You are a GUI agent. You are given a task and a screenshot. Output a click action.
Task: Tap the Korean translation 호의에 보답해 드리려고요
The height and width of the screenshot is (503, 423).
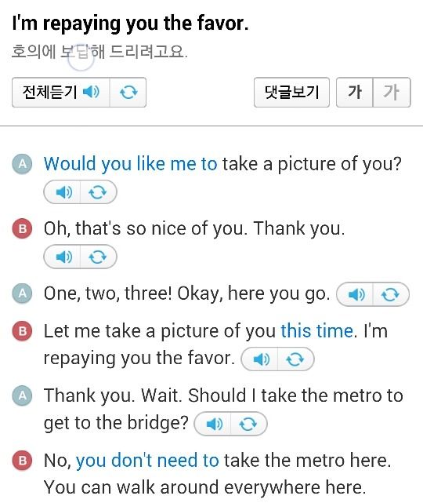coord(99,52)
